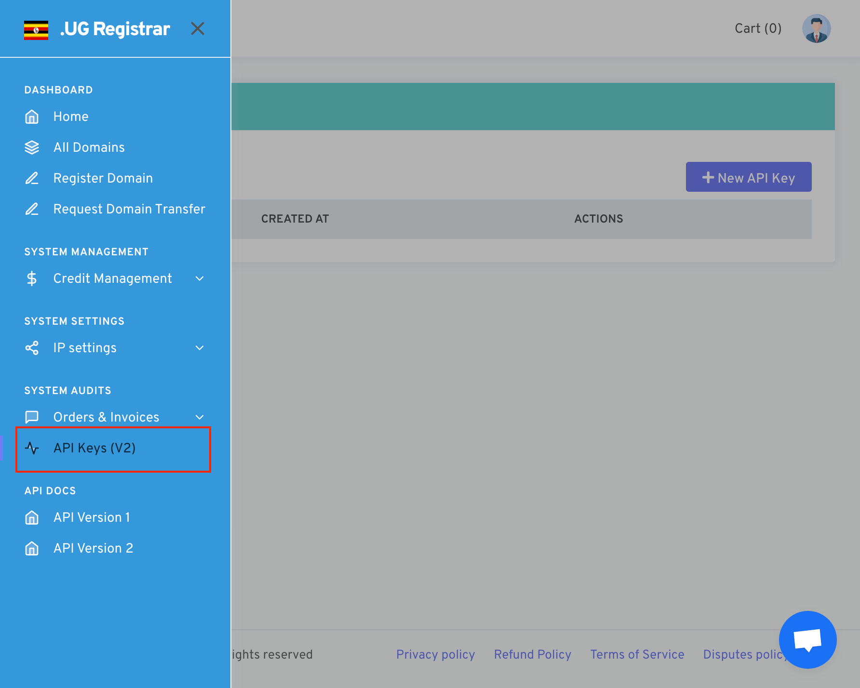
Task: Open the Privacy policy link
Action: [435, 654]
